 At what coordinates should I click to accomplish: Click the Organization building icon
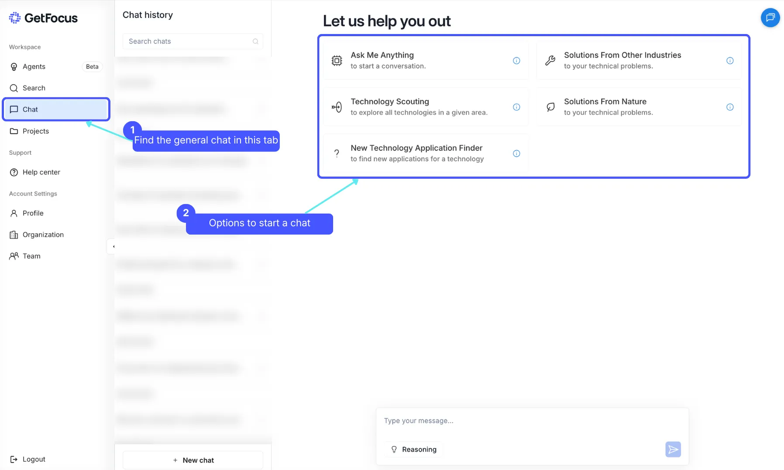14,235
